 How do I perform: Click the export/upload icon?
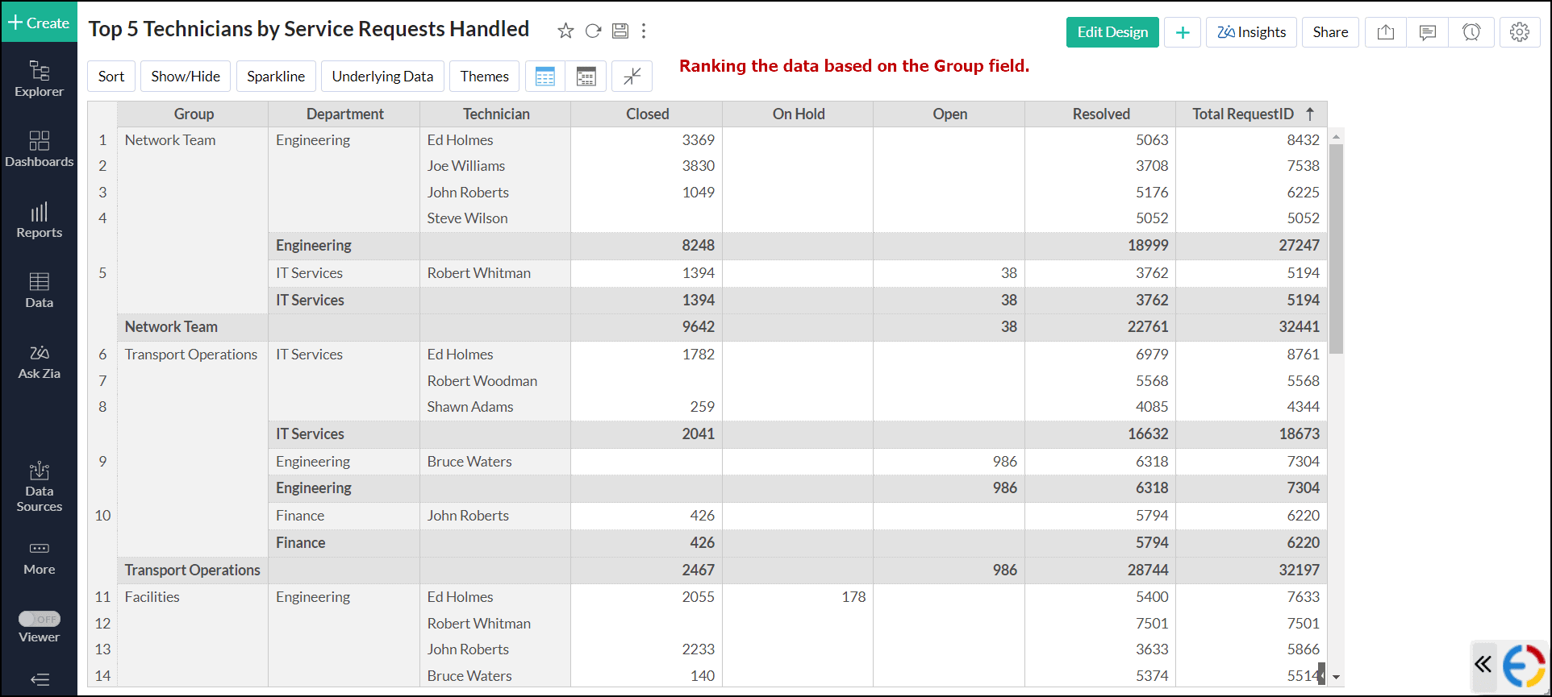pyautogui.click(x=1385, y=32)
